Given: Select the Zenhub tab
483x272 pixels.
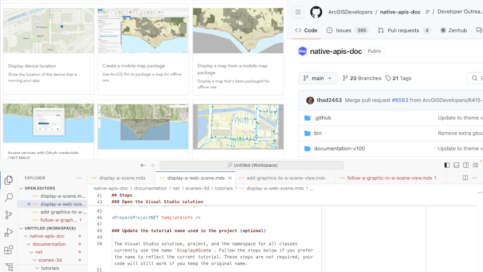Looking at the screenshot, I should [x=453, y=30].
